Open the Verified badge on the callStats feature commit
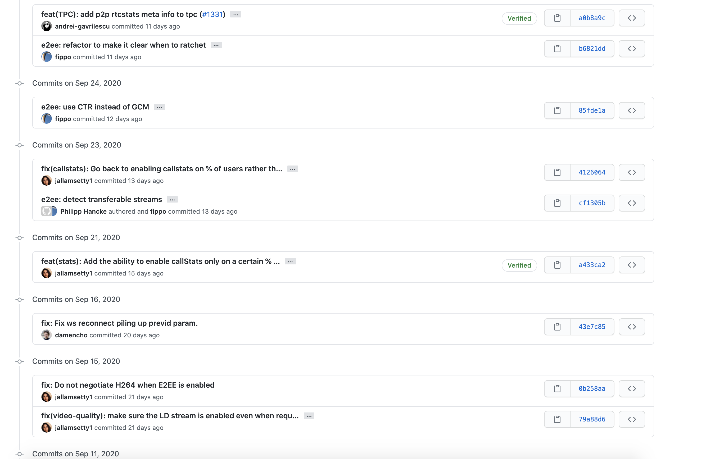This screenshot has width=724, height=459. coord(519,265)
